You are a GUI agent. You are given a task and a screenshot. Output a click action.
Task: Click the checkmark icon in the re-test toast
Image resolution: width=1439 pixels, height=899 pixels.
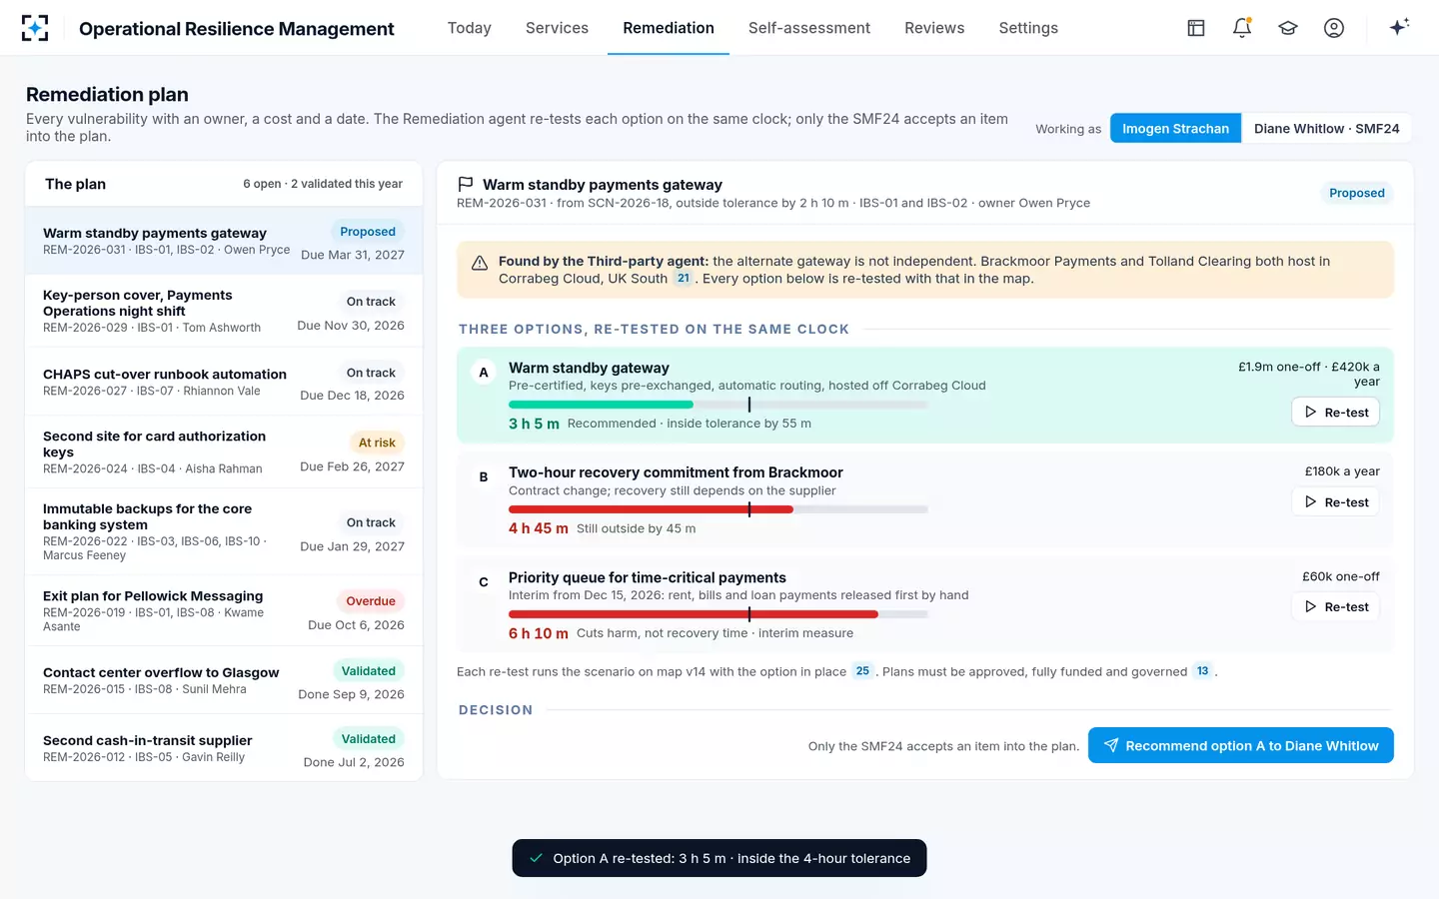537,858
